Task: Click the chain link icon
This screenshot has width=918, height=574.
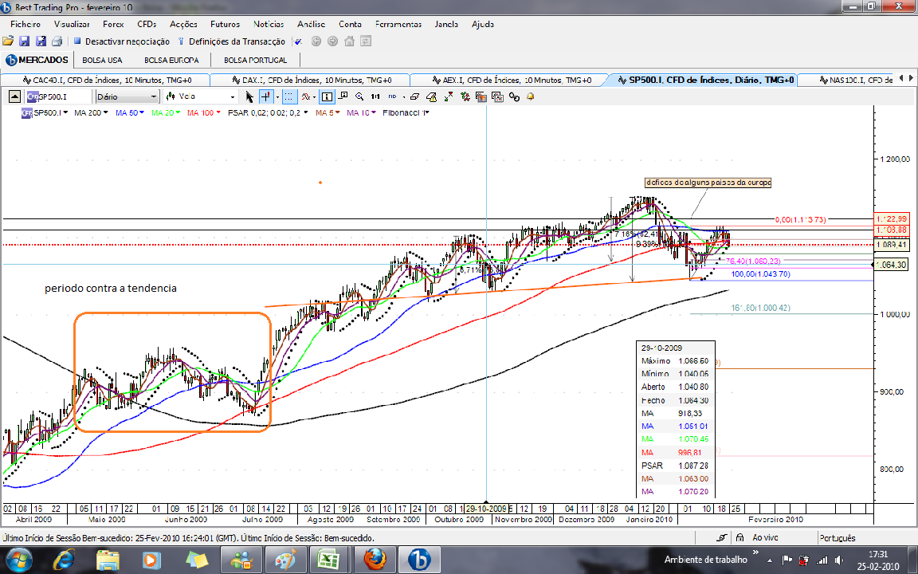Action: tap(514, 96)
